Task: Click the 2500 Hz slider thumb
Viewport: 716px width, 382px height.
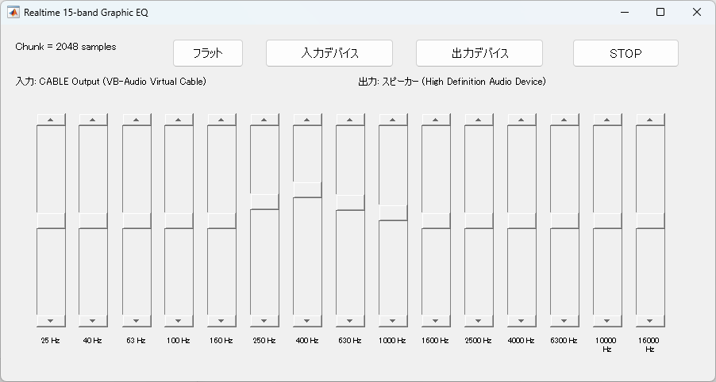Action: point(479,220)
